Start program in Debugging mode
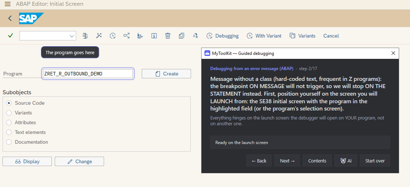This screenshot has height=187, width=410. pyautogui.click(x=223, y=36)
